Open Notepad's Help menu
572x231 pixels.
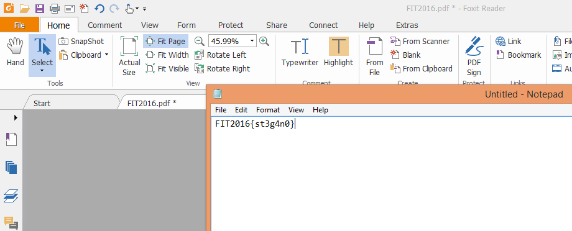tap(320, 110)
